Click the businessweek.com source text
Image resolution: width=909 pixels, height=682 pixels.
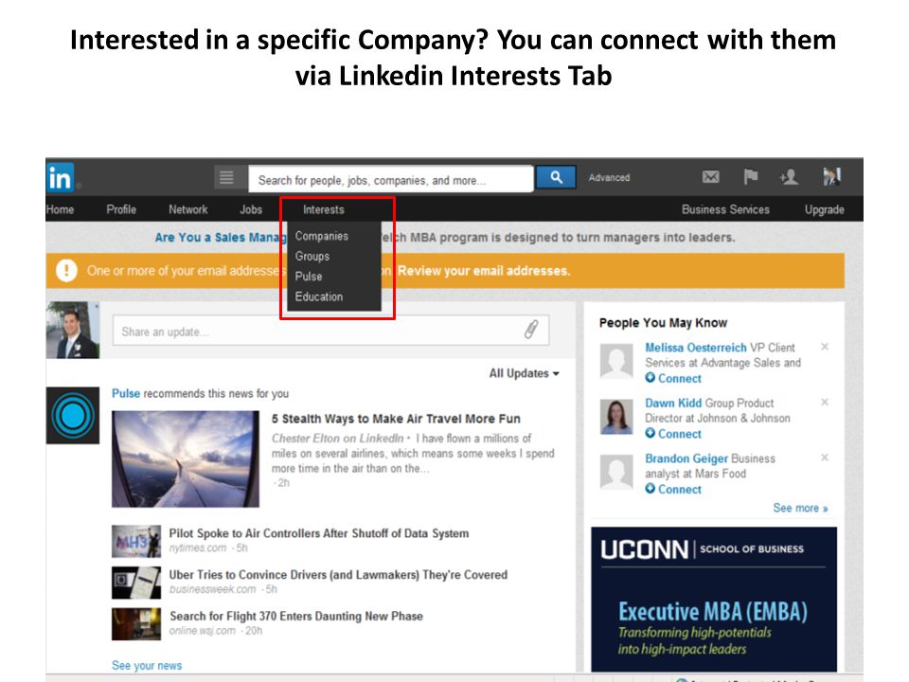coord(212,589)
